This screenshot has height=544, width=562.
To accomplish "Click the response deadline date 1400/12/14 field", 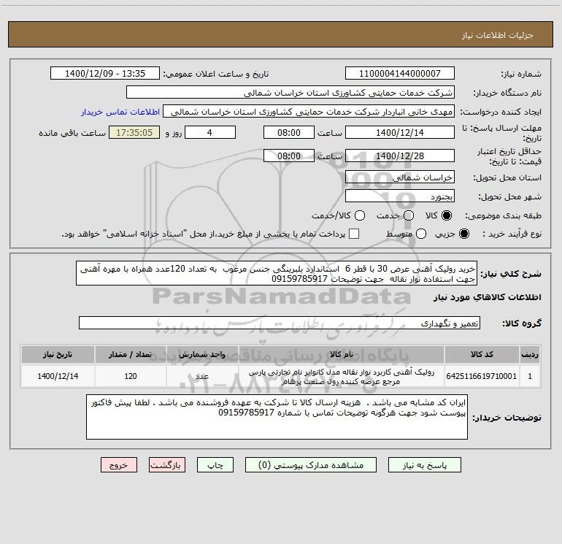I will coord(400,132).
